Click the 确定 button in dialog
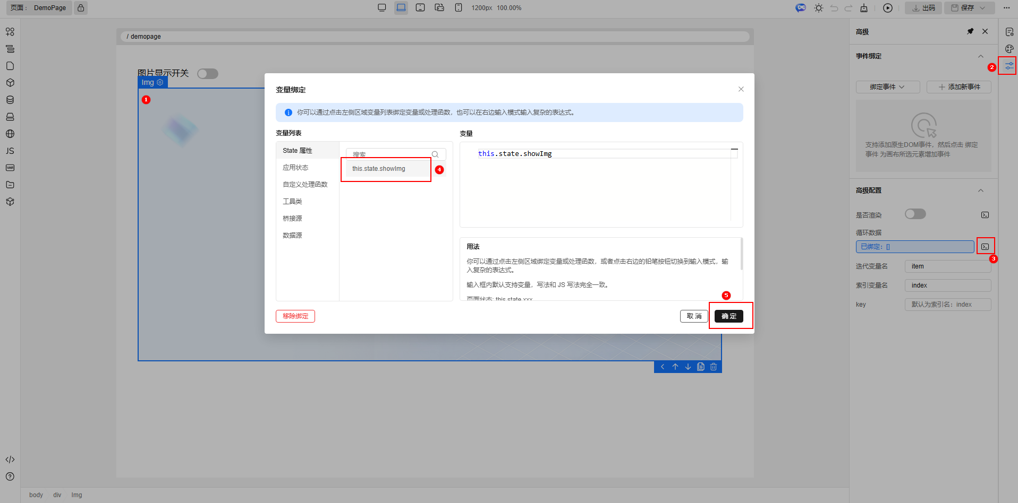 (x=729, y=316)
